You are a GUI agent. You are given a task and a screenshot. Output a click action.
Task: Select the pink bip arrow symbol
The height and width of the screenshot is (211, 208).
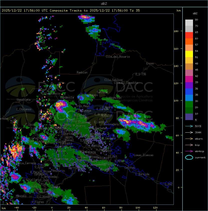[189, 145]
